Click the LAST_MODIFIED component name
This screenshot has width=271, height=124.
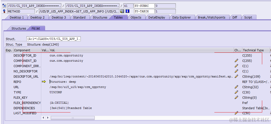25,113
